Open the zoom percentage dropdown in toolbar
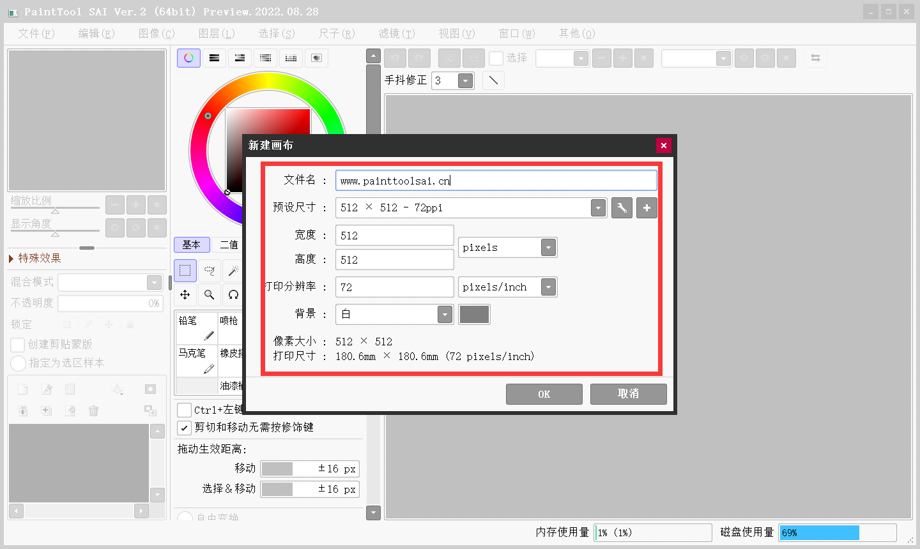The width and height of the screenshot is (920, 549). pos(581,58)
